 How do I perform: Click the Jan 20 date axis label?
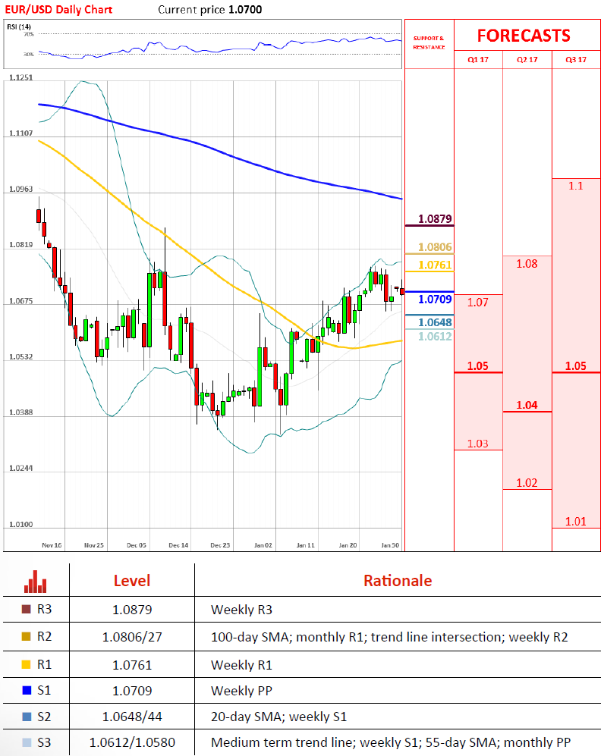(x=348, y=545)
